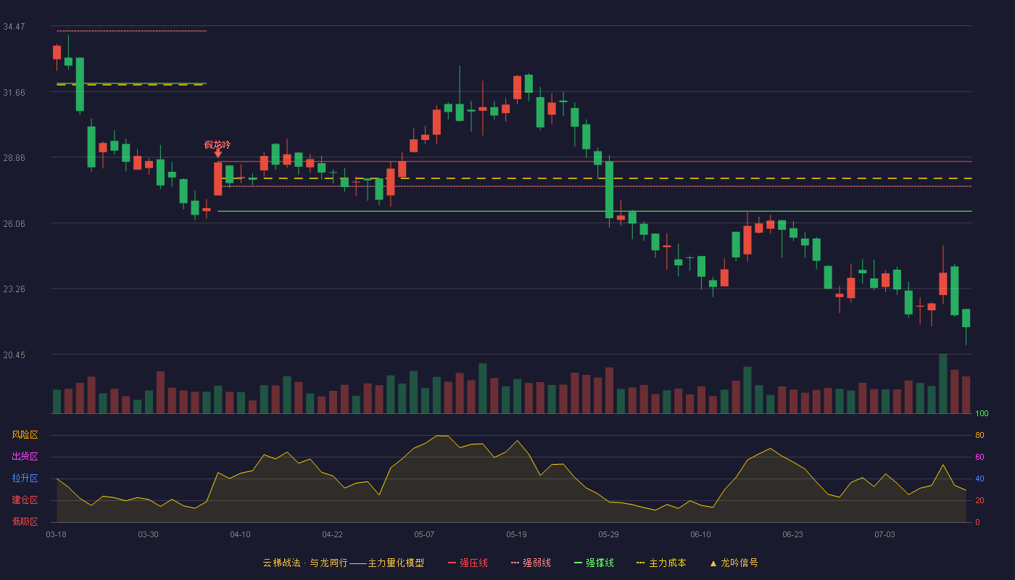Click the 34.47 price axis label

click(14, 27)
